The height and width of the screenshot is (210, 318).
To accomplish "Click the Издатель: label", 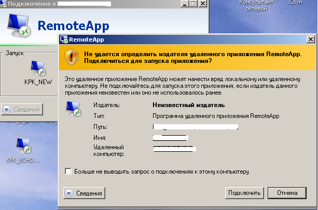I will tap(107, 105).
